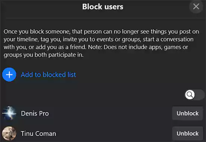Image resolution: width=206 pixels, height=142 pixels.
Task: Click the magnifying glass search icon
Action: [190, 95]
